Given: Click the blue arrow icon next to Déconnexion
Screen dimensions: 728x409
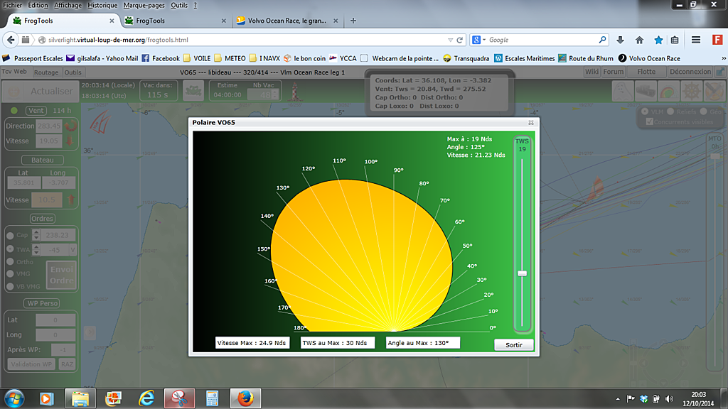Looking at the screenshot, I should click(x=720, y=72).
